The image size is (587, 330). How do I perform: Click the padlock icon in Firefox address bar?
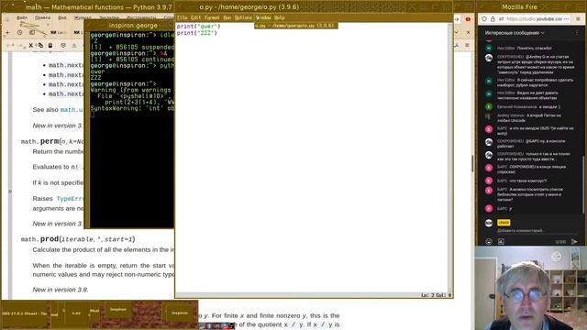[493, 18]
